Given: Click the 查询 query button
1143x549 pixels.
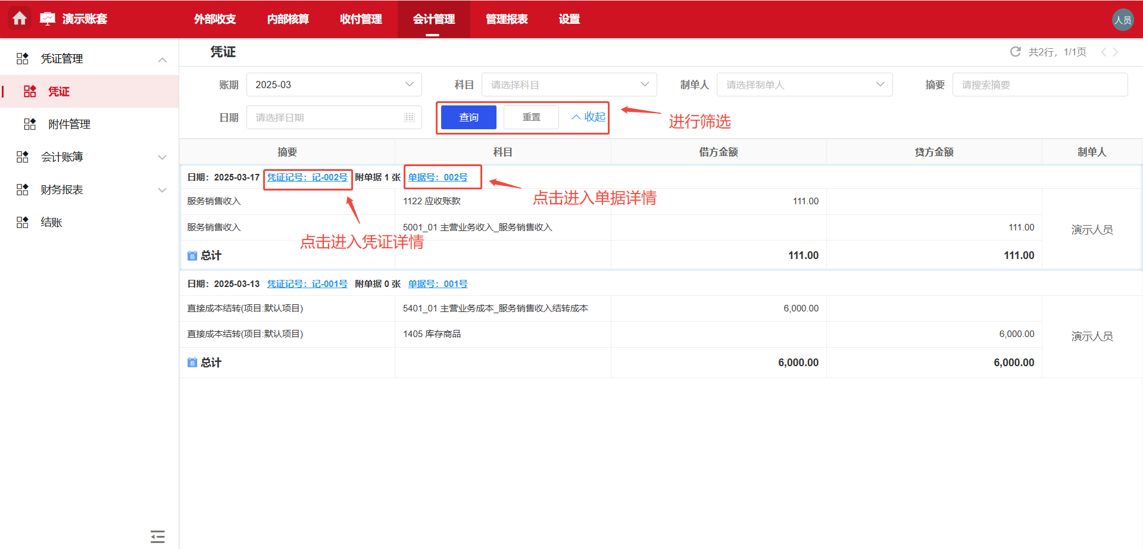Looking at the screenshot, I should (468, 117).
